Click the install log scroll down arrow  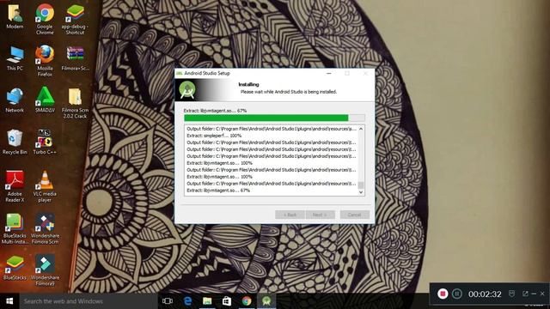pyautogui.click(x=361, y=192)
